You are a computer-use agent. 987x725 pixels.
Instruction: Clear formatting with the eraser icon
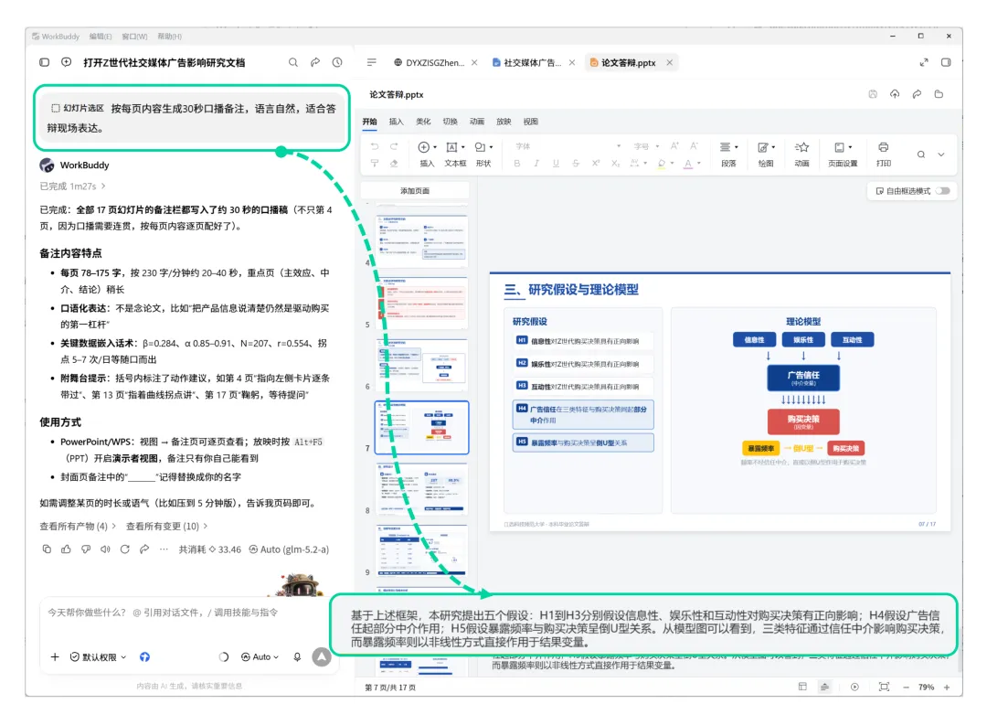pos(394,163)
